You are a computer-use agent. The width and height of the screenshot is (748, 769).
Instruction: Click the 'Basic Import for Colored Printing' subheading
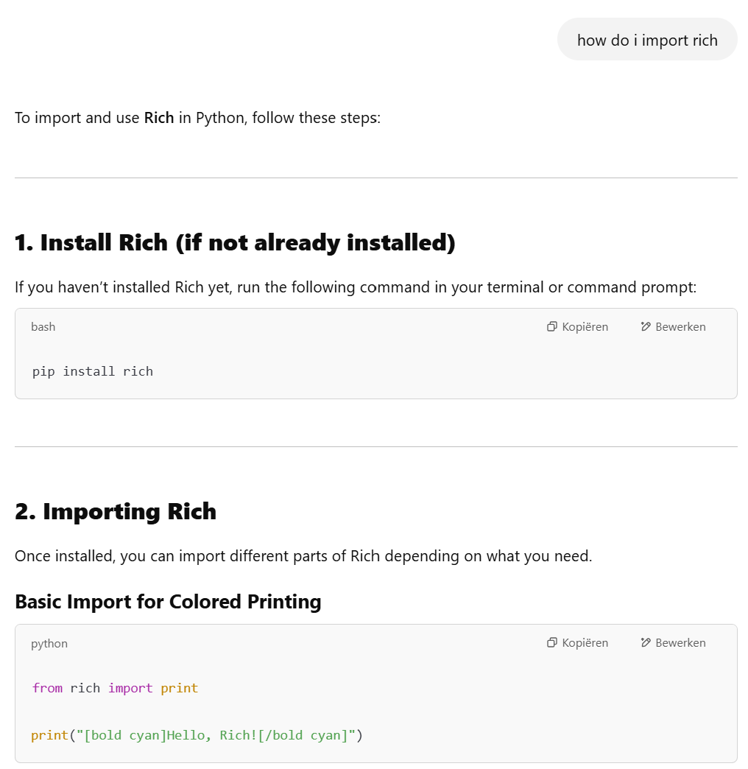(x=168, y=602)
